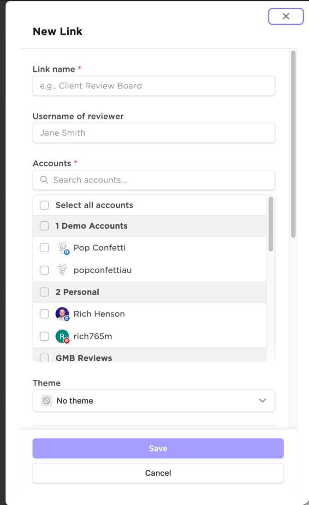
Task: Expand theme list via chevron arrow
Action: [262, 401]
